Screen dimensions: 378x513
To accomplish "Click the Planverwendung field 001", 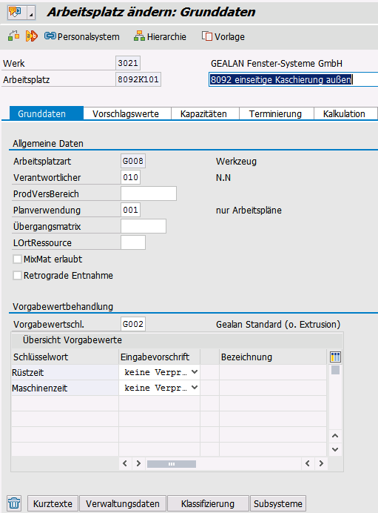I will click(130, 210).
